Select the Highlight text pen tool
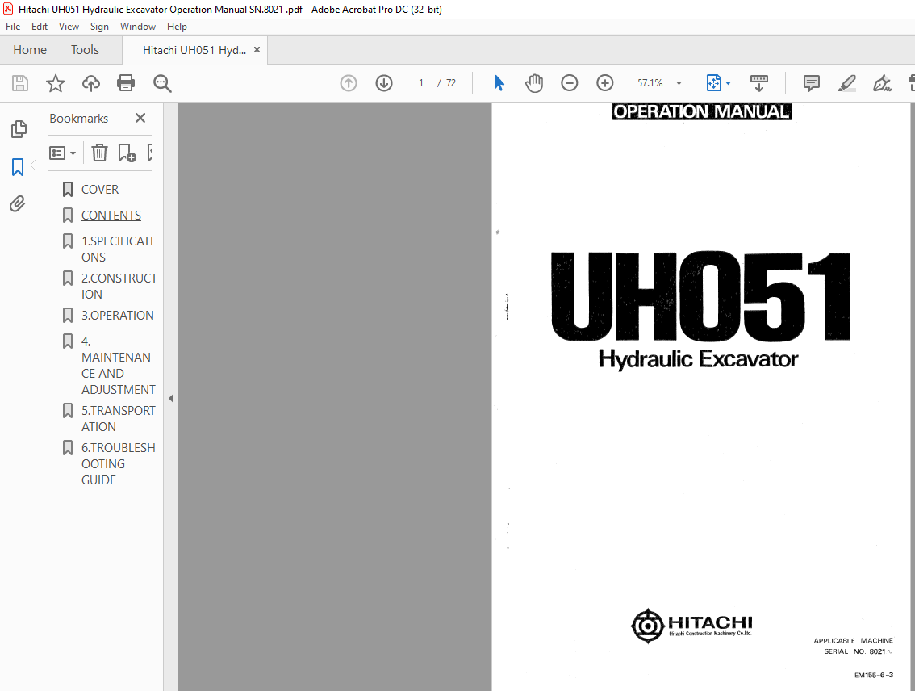This screenshot has height=691, width=915. point(846,83)
